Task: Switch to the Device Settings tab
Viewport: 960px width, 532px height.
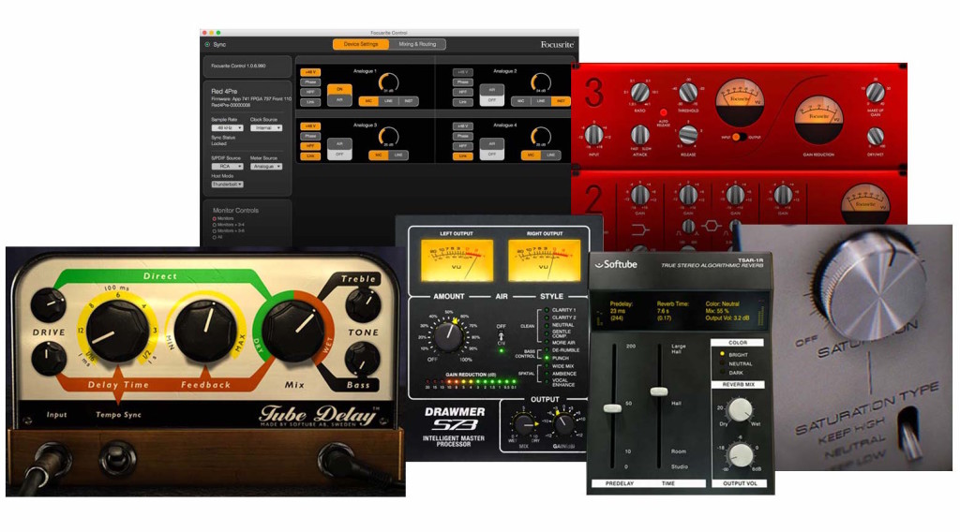Action: [361, 44]
